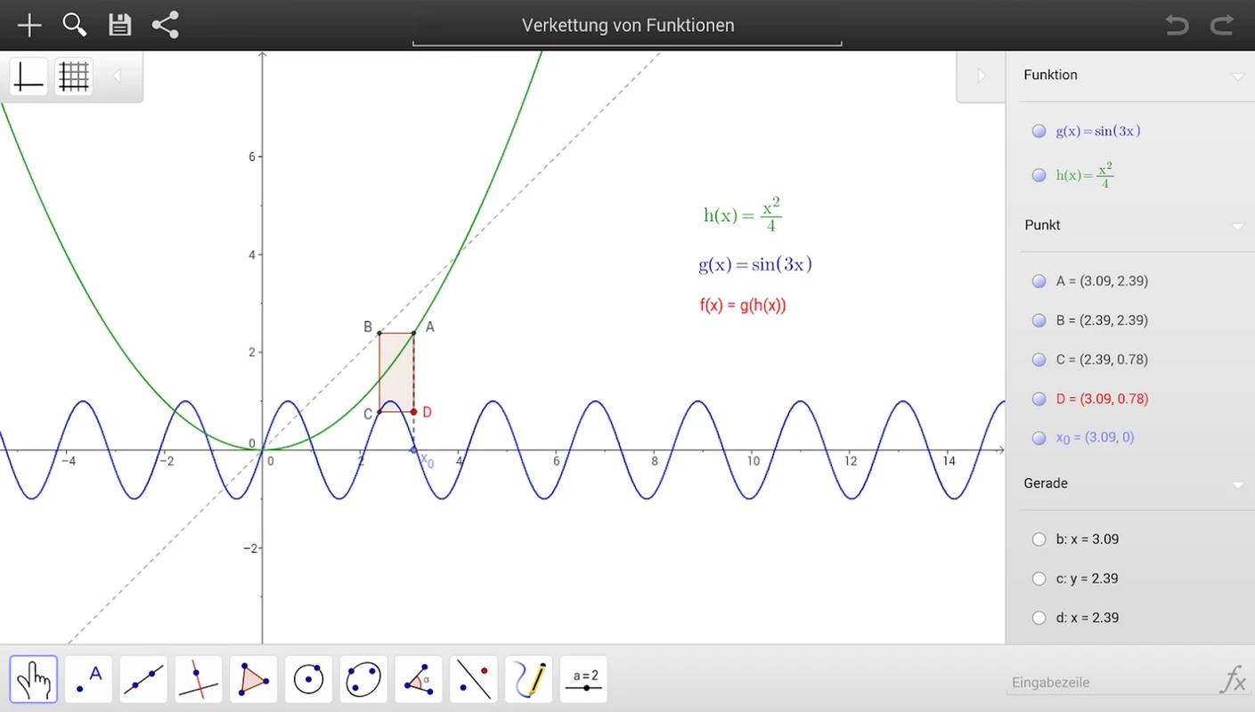Open the share icon in top bar
This screenshot has height=712, width=1255.
166,25
